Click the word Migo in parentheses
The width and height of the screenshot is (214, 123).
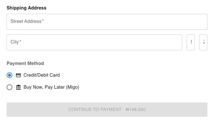(72, 87)
